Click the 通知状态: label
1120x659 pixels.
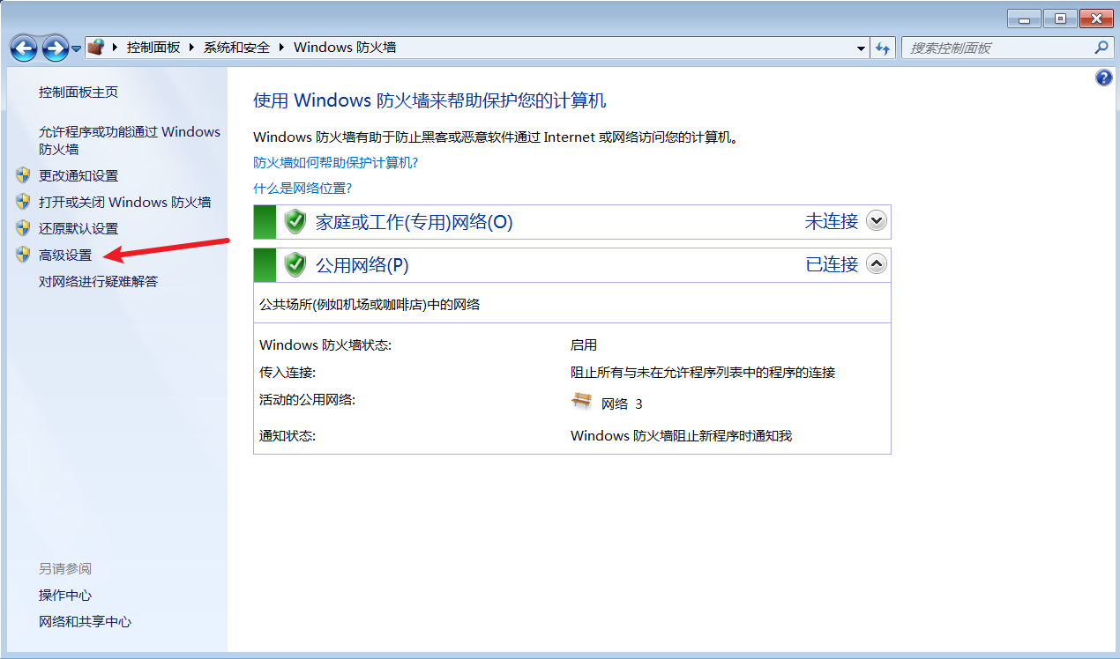(287, 435)
